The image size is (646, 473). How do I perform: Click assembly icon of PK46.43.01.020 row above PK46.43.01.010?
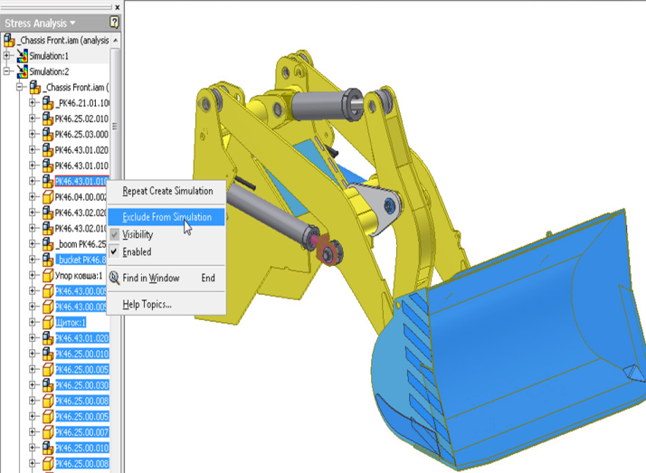coord(48,150)
